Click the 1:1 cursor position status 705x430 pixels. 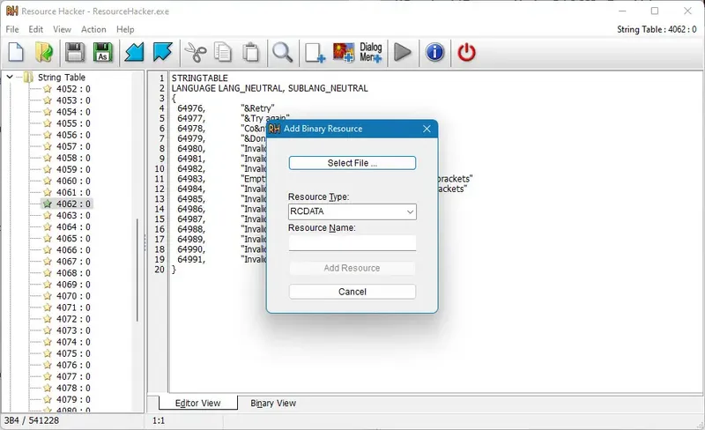[159, 420]
